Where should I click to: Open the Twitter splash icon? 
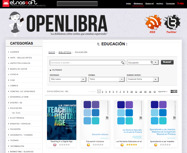tap(172, 22)
